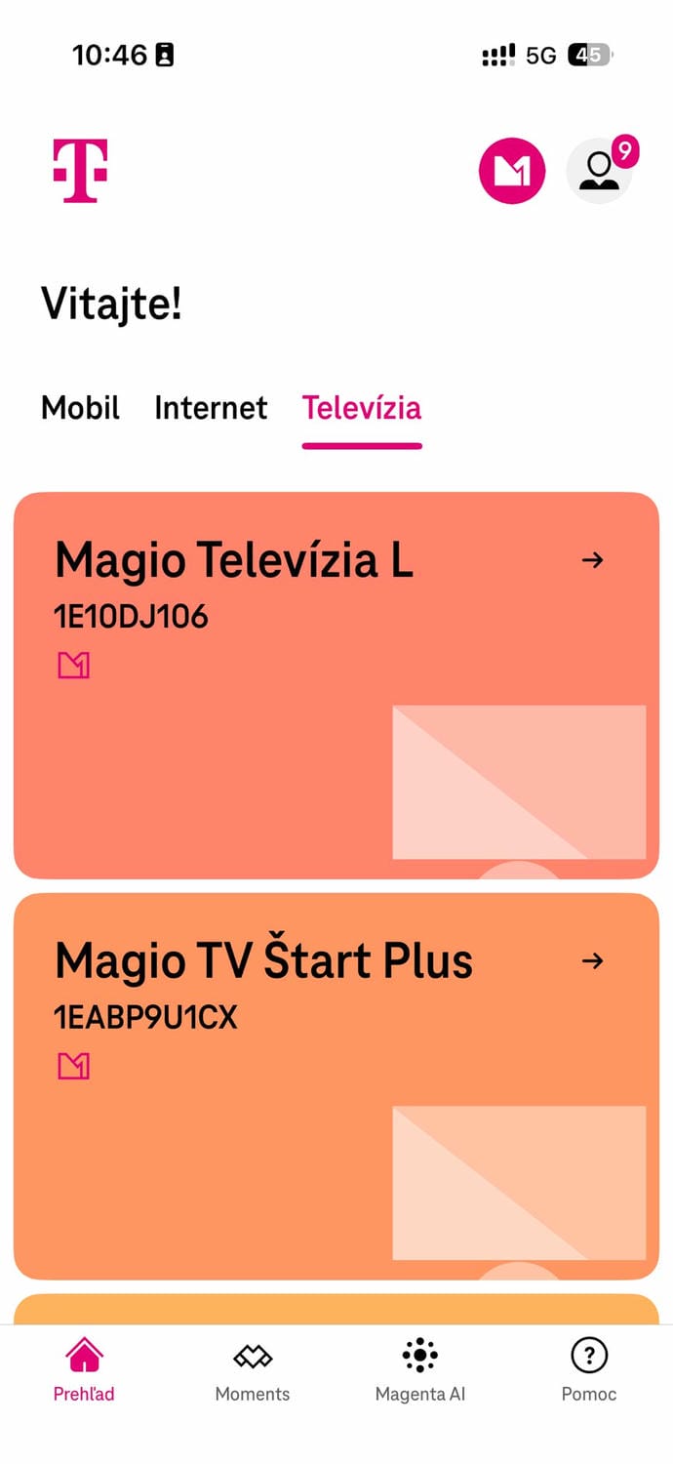Click the service ID 1E10DJ106
The image size is (673, 1464).
coord(133,616)
